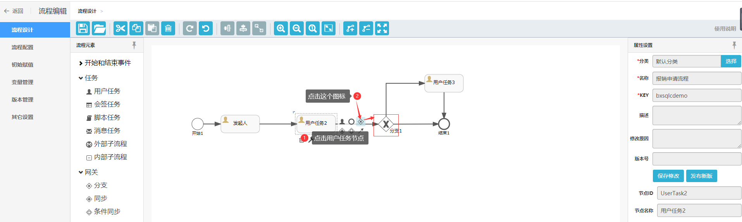Select the 用户任务2 node
This screenshot has height=222, width=742.
[x=316, y=124]
